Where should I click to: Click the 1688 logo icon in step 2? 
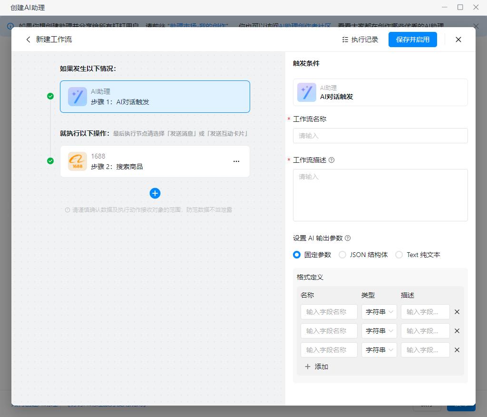click(x=78, y=161)
